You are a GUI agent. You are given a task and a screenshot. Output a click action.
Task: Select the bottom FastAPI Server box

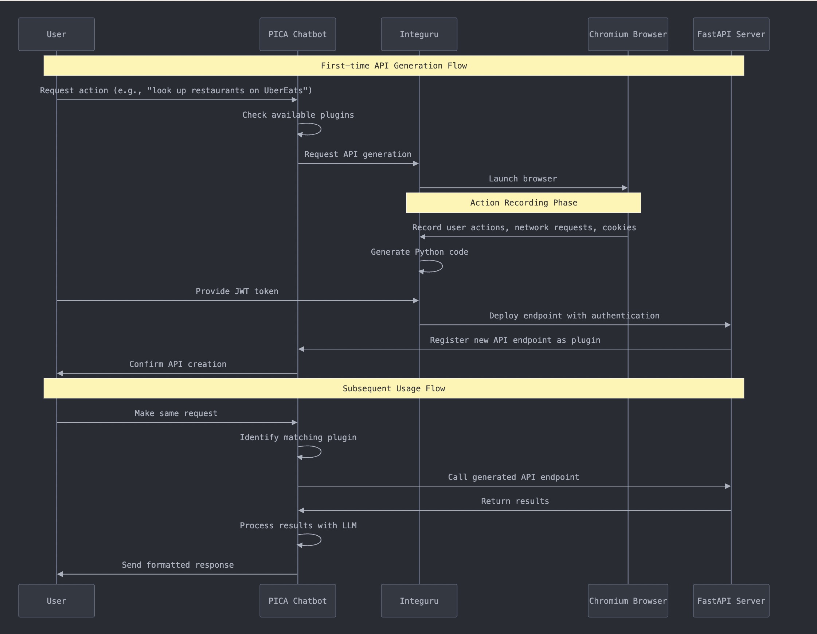pos(731,601)
